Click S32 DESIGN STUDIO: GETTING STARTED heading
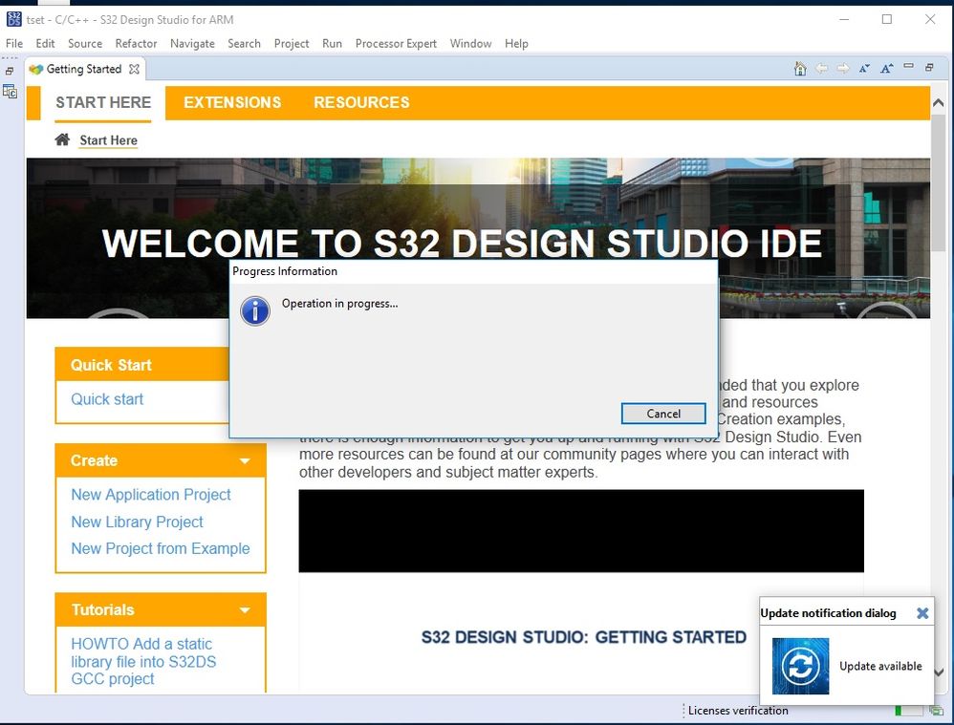Viewport: 954px width, 725px height. [583, 637]
